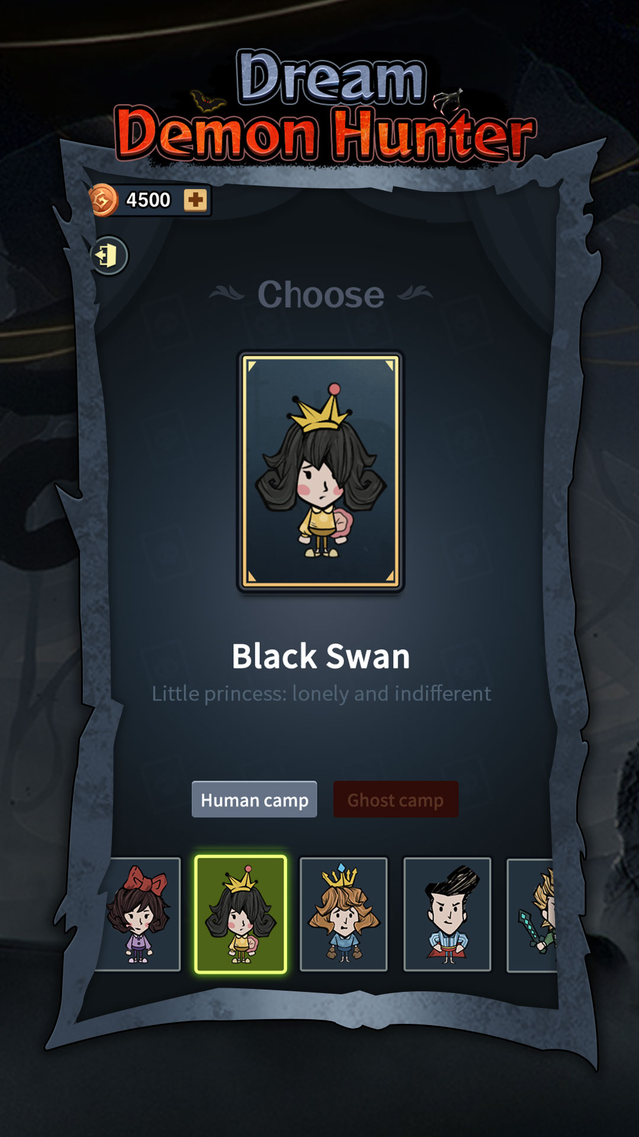639x1137 pixels.
Task: Click the left flourish beside Choose
Action: click(x=227, y=293)
